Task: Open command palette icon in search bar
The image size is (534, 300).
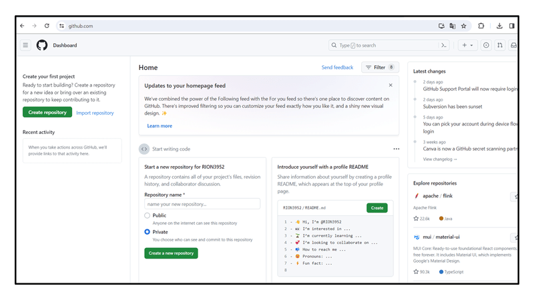Action: [x=444, y=45]
